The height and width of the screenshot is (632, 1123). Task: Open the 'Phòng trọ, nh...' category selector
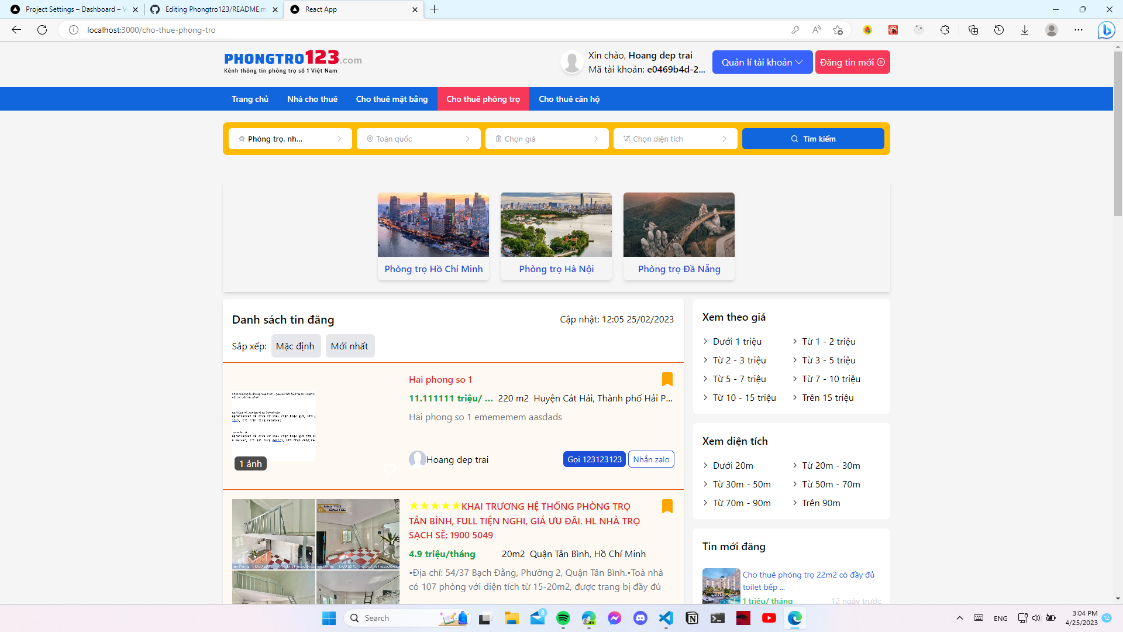tap(290, 139)
